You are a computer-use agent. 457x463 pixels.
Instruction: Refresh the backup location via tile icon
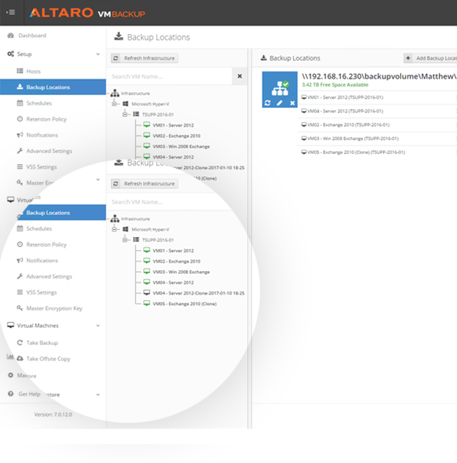pos(268,103)
